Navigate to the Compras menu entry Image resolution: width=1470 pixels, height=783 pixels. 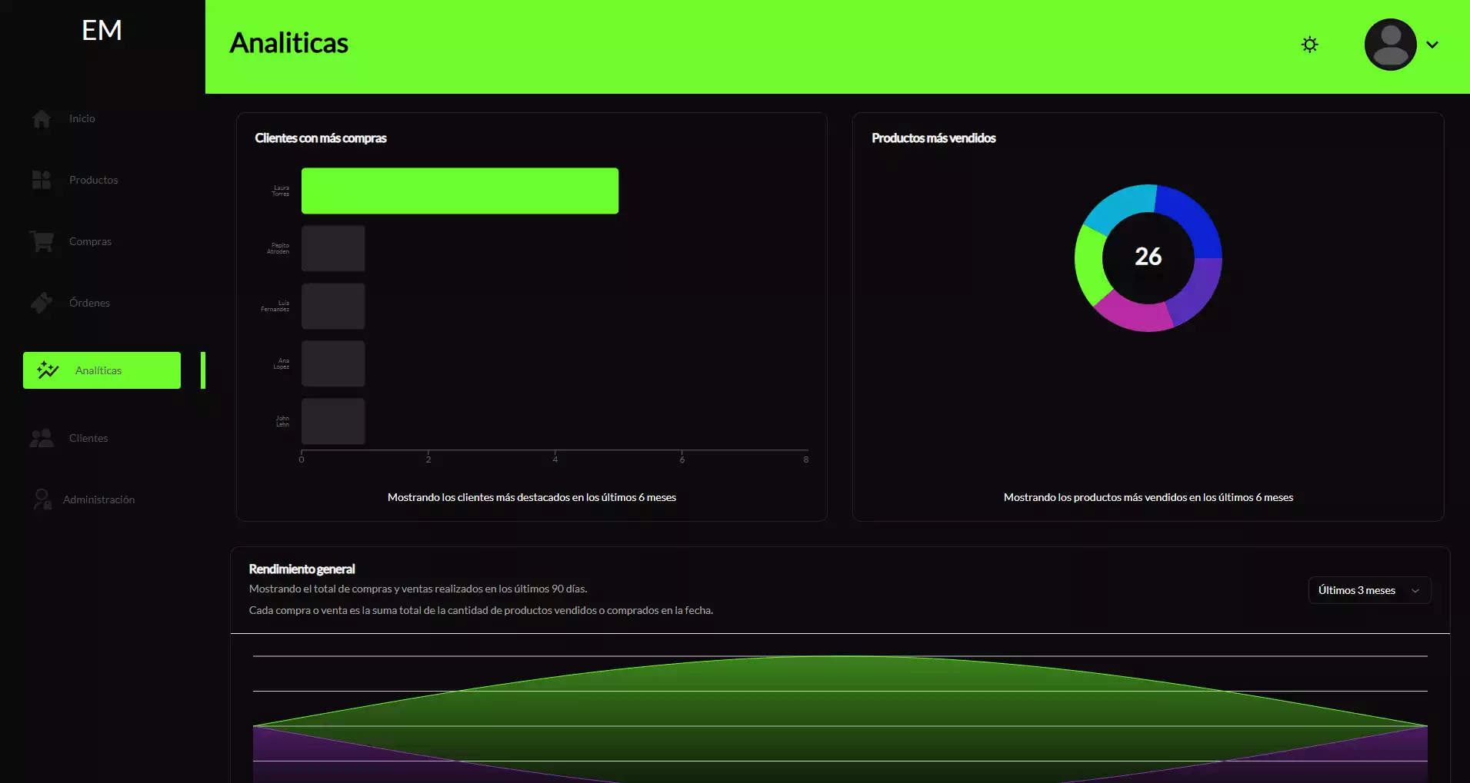click(x=89, y=241)
